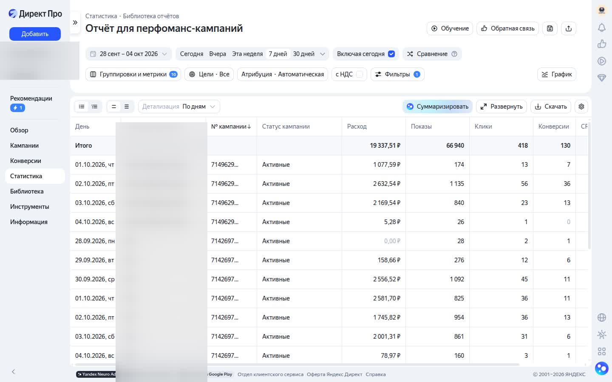
Task: Switch to flat list view icon
Action: click(x=82, y=107)
